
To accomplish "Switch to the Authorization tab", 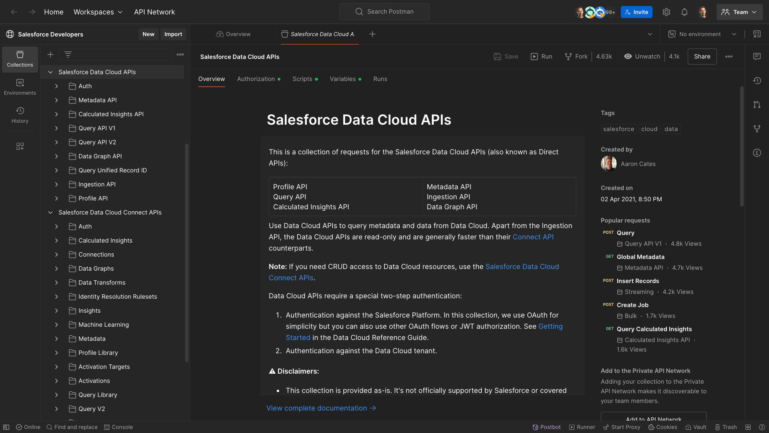I will click(259, 79).
